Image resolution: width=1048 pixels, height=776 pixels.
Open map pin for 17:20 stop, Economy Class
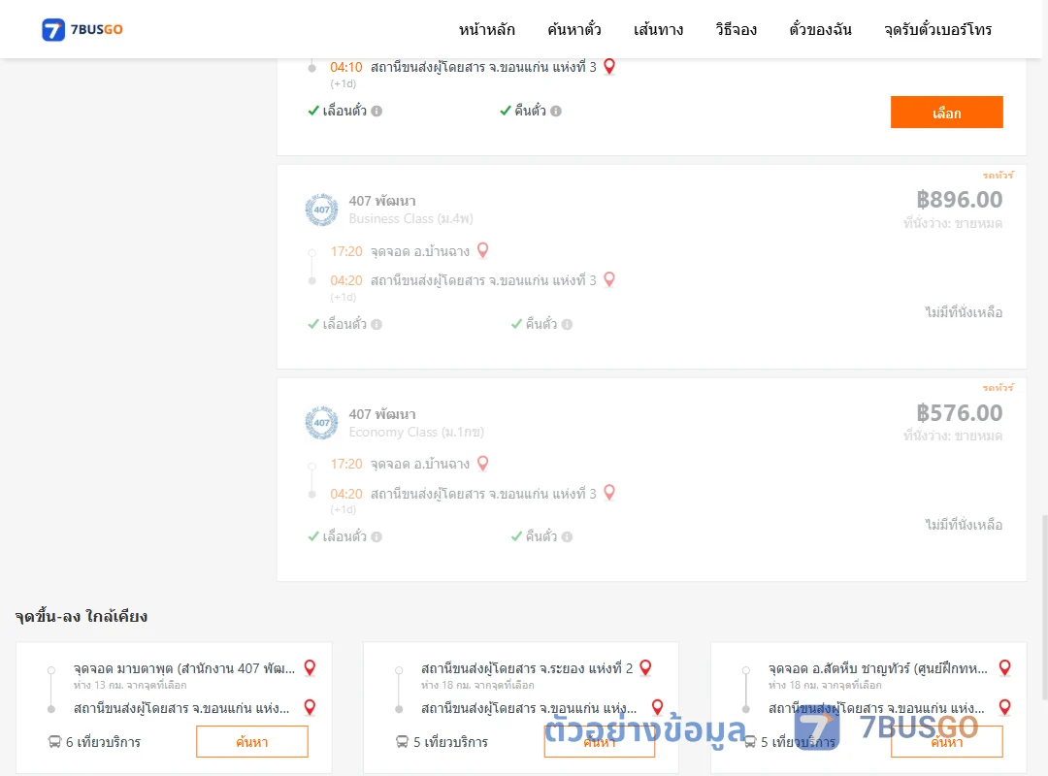coord(482,464)
